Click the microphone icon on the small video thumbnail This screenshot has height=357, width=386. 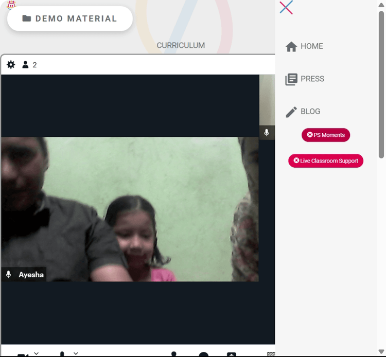tap(267, 133)
